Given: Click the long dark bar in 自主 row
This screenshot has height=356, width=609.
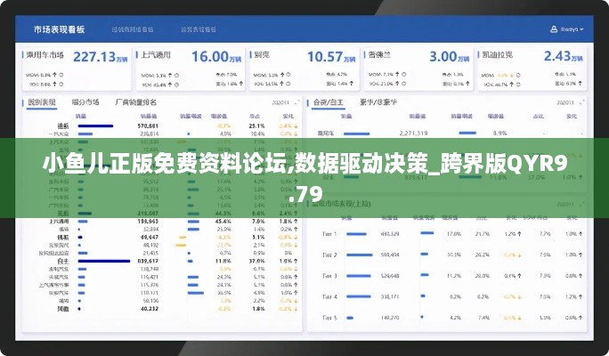Looking at the screenshot, I should pos(104,261).
